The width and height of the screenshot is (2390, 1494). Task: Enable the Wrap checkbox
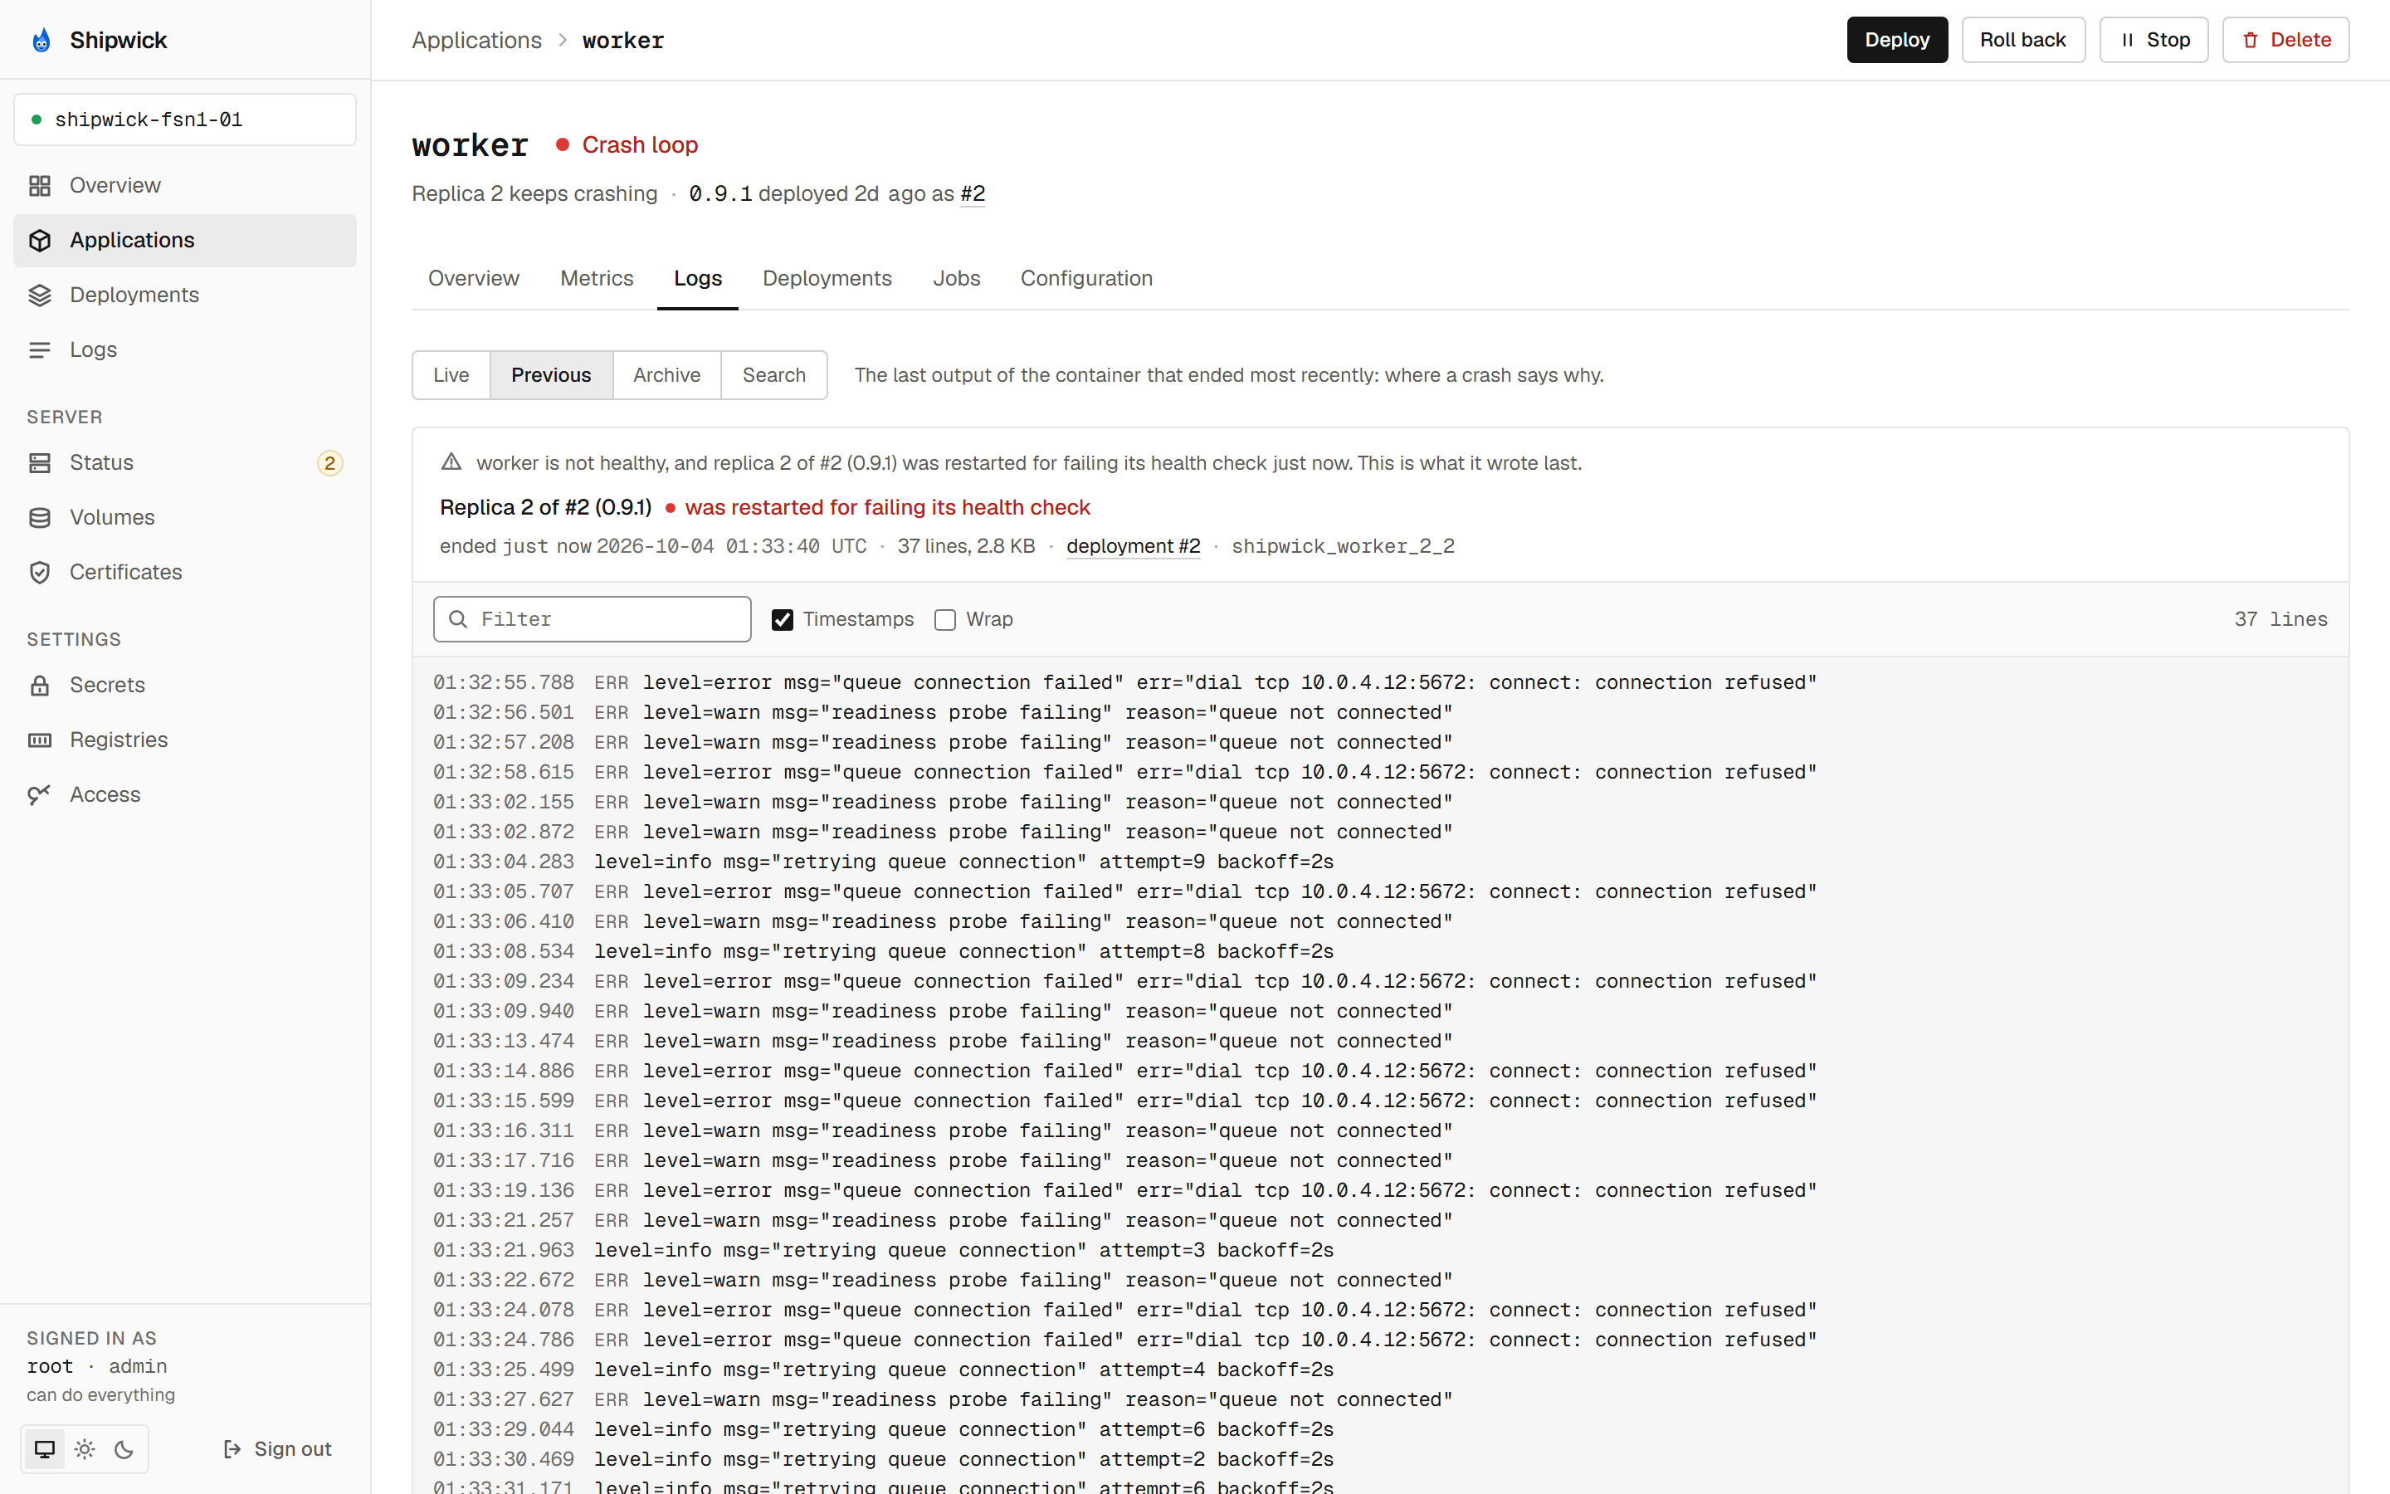tap(945, 619)
